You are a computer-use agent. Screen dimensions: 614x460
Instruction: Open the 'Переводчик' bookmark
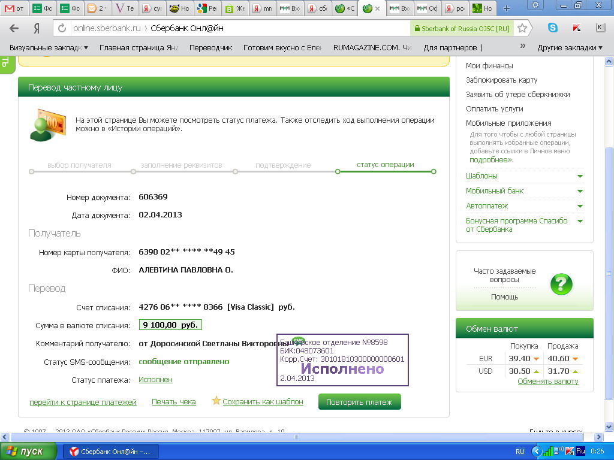tap(210, 48)
